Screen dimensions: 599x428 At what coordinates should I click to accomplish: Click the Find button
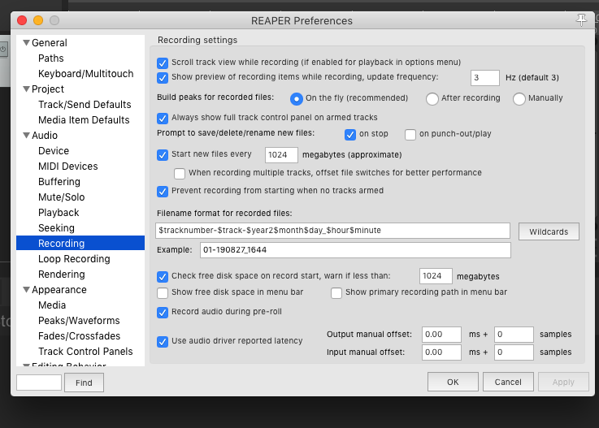(84, 383)
